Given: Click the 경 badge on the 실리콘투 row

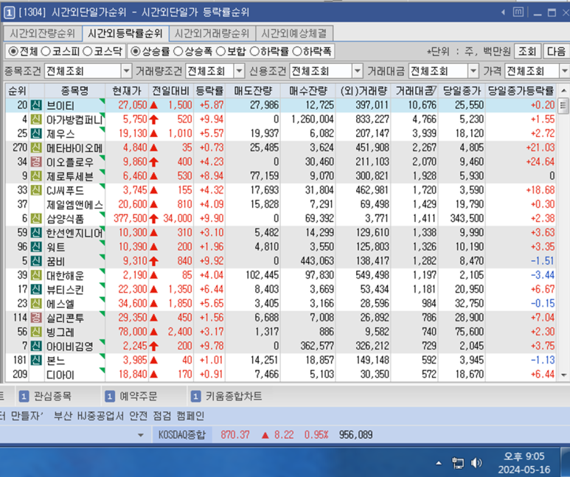Looking at the screenshot, I should [x=36, y=318].
